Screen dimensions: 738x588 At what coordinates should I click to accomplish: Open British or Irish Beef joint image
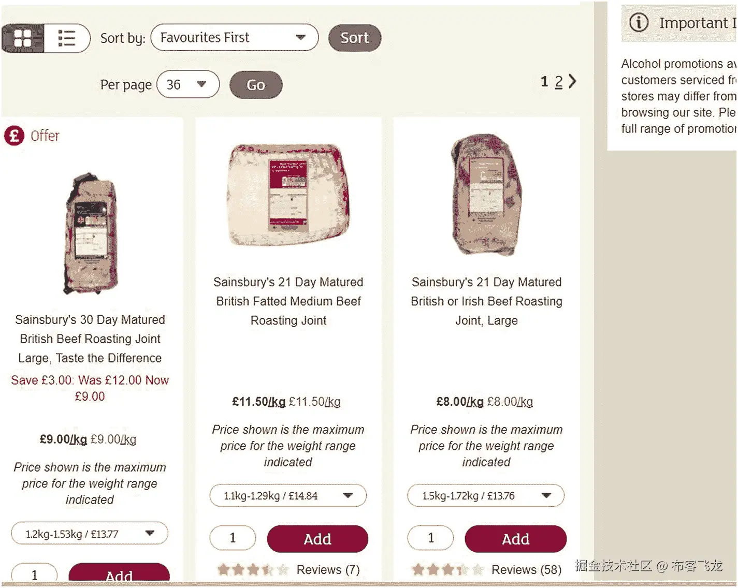click(x=486, y=195)
